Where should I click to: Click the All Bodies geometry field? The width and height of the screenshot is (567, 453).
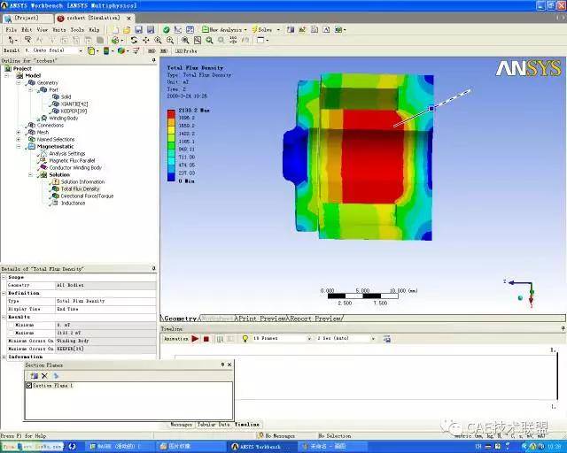click(105, 285)
